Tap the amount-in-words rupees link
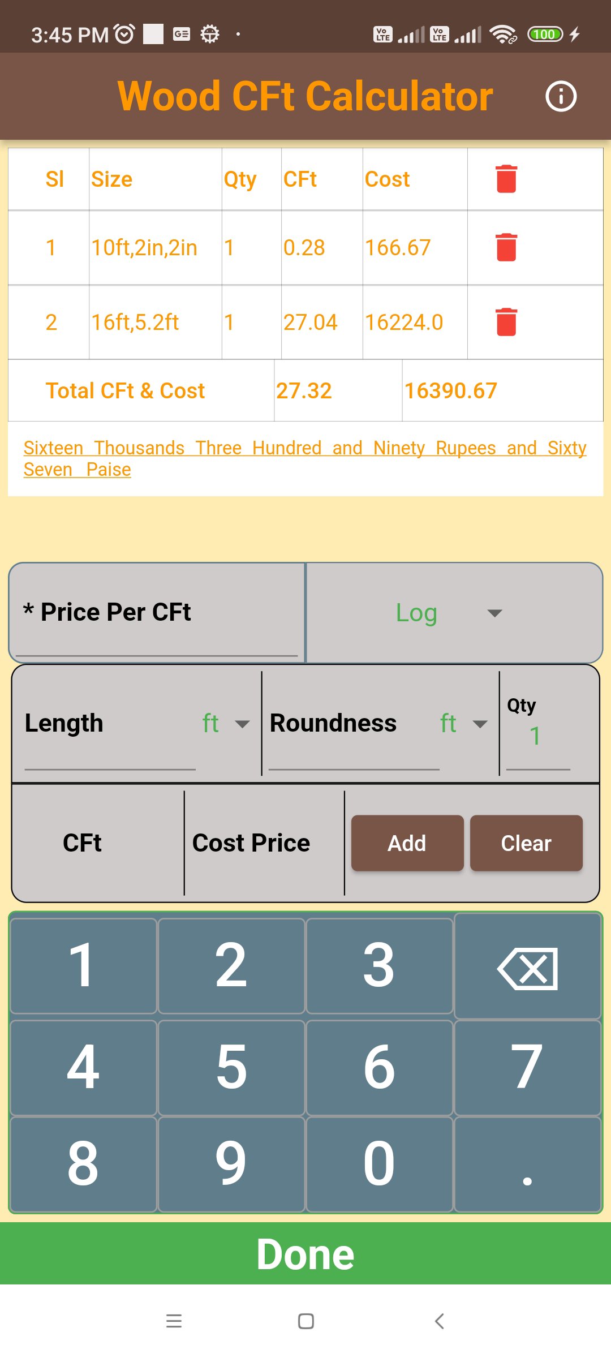Viewport: 611px width, 1358px height. [x=304, y=458]
